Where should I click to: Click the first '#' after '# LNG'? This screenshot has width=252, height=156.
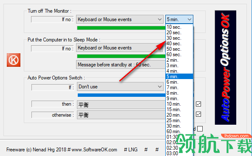(146, 150)
